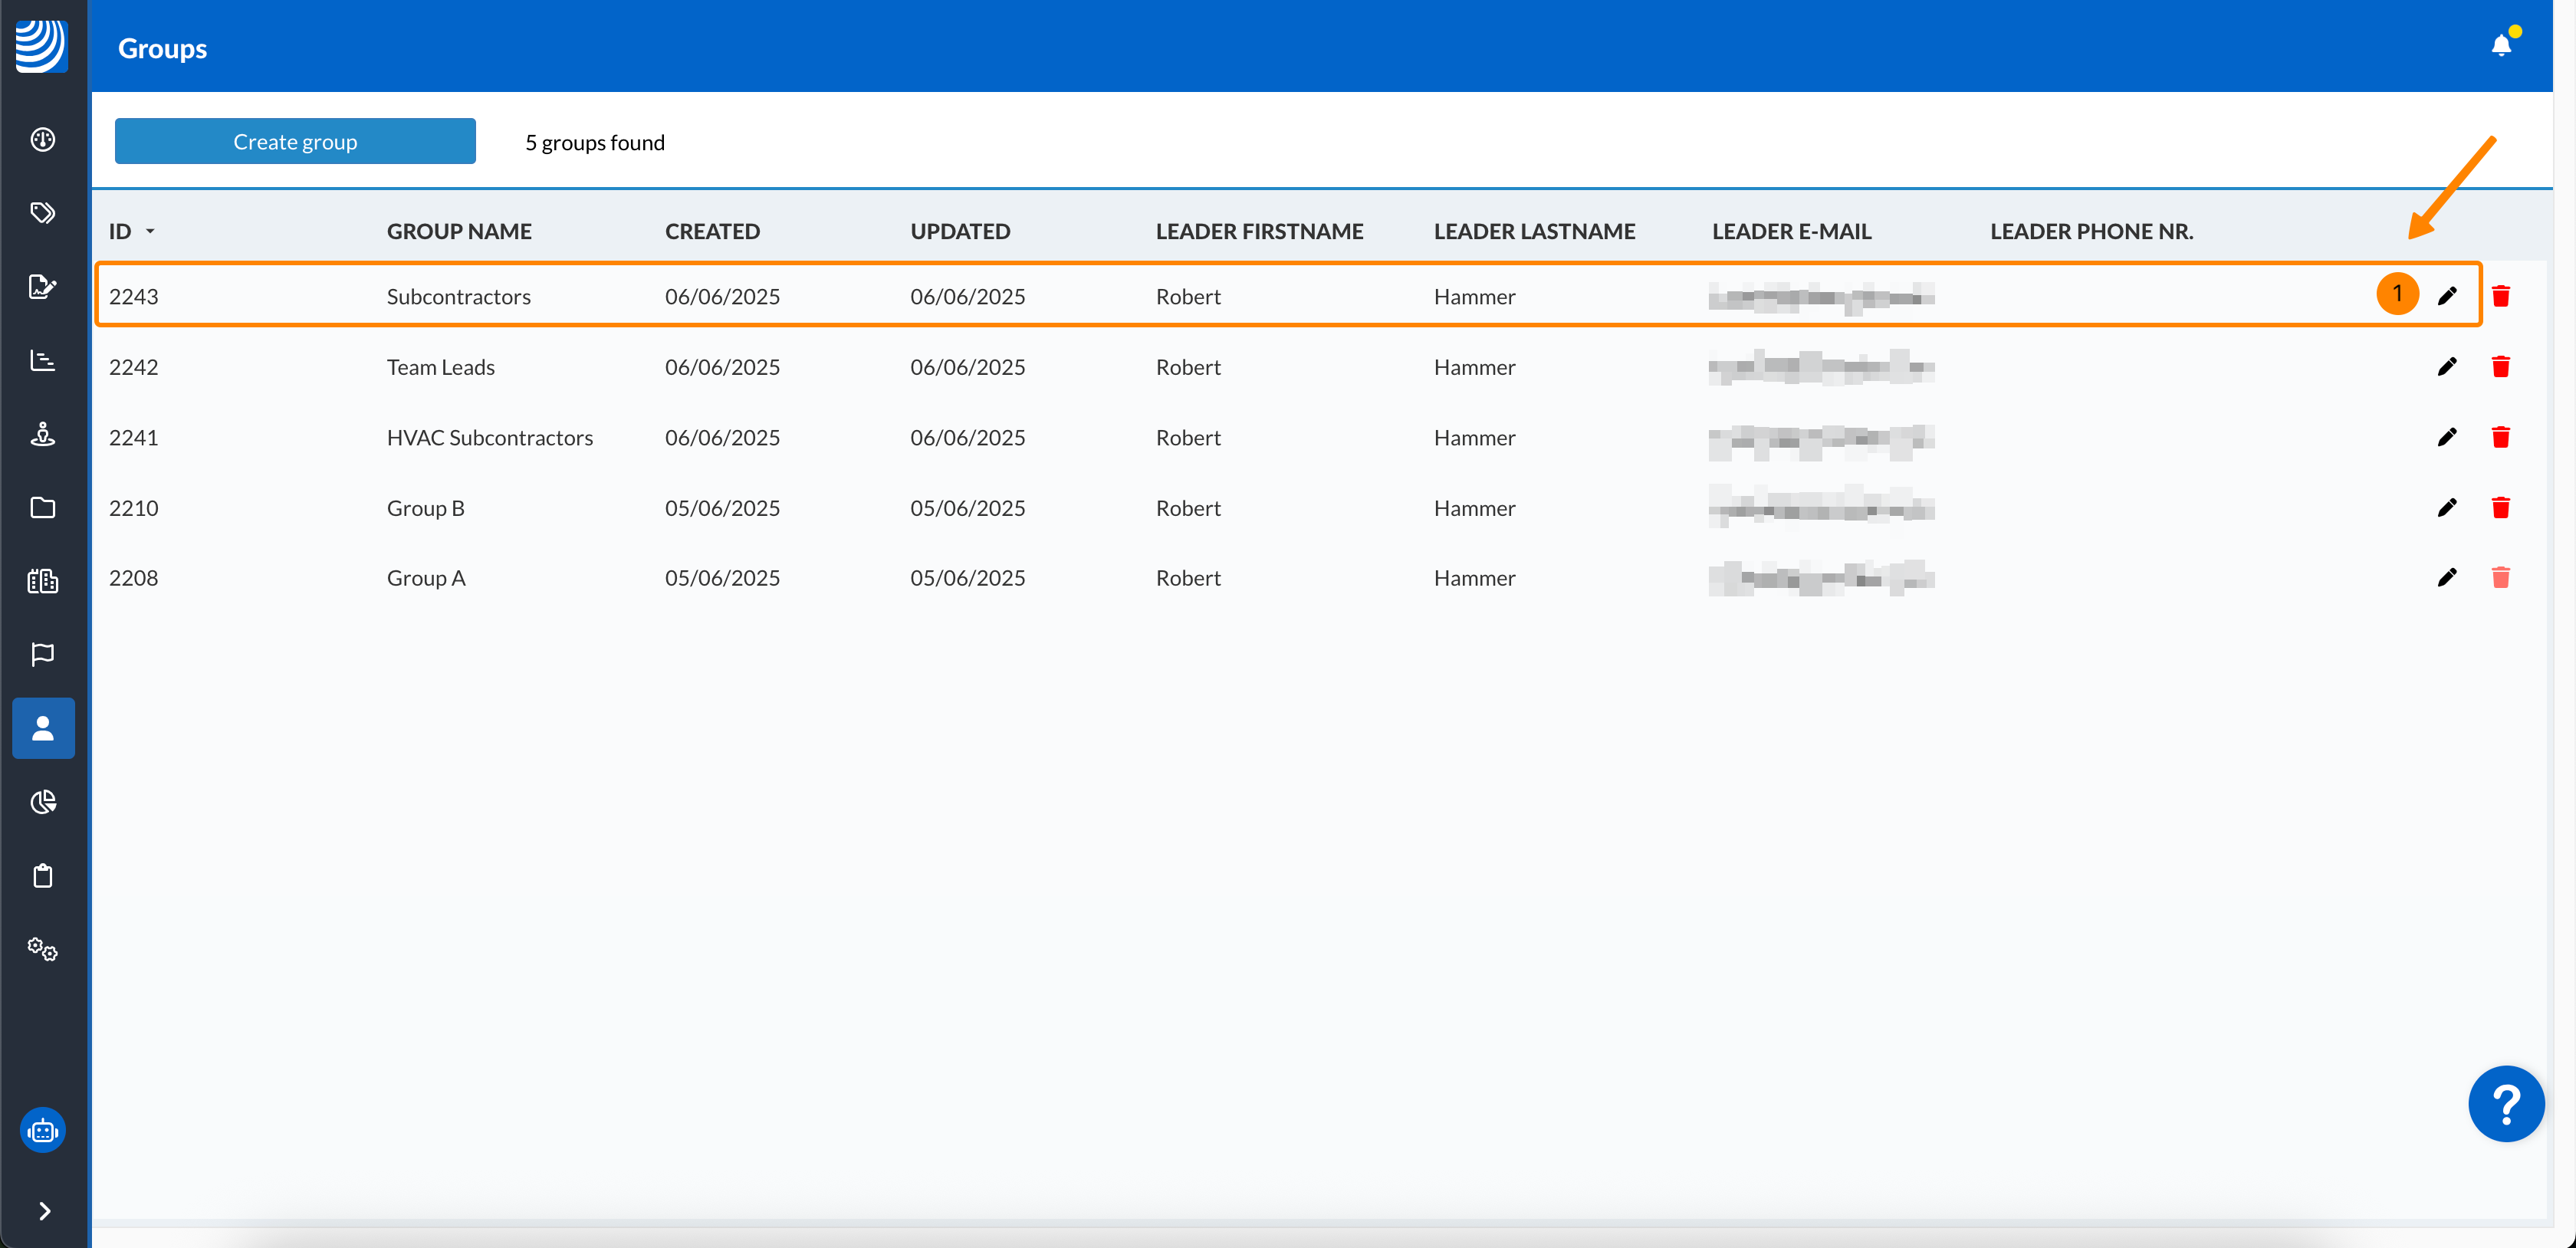Open the folder icon in sidebar
The image size is (2576, 1248).
43,508
